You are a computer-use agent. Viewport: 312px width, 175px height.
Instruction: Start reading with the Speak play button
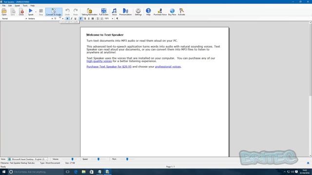tap(31, 12)
